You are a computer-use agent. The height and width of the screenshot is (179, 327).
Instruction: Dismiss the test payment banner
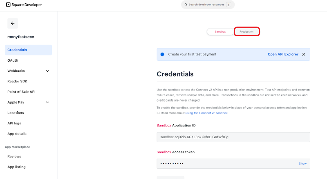(304, 54)
